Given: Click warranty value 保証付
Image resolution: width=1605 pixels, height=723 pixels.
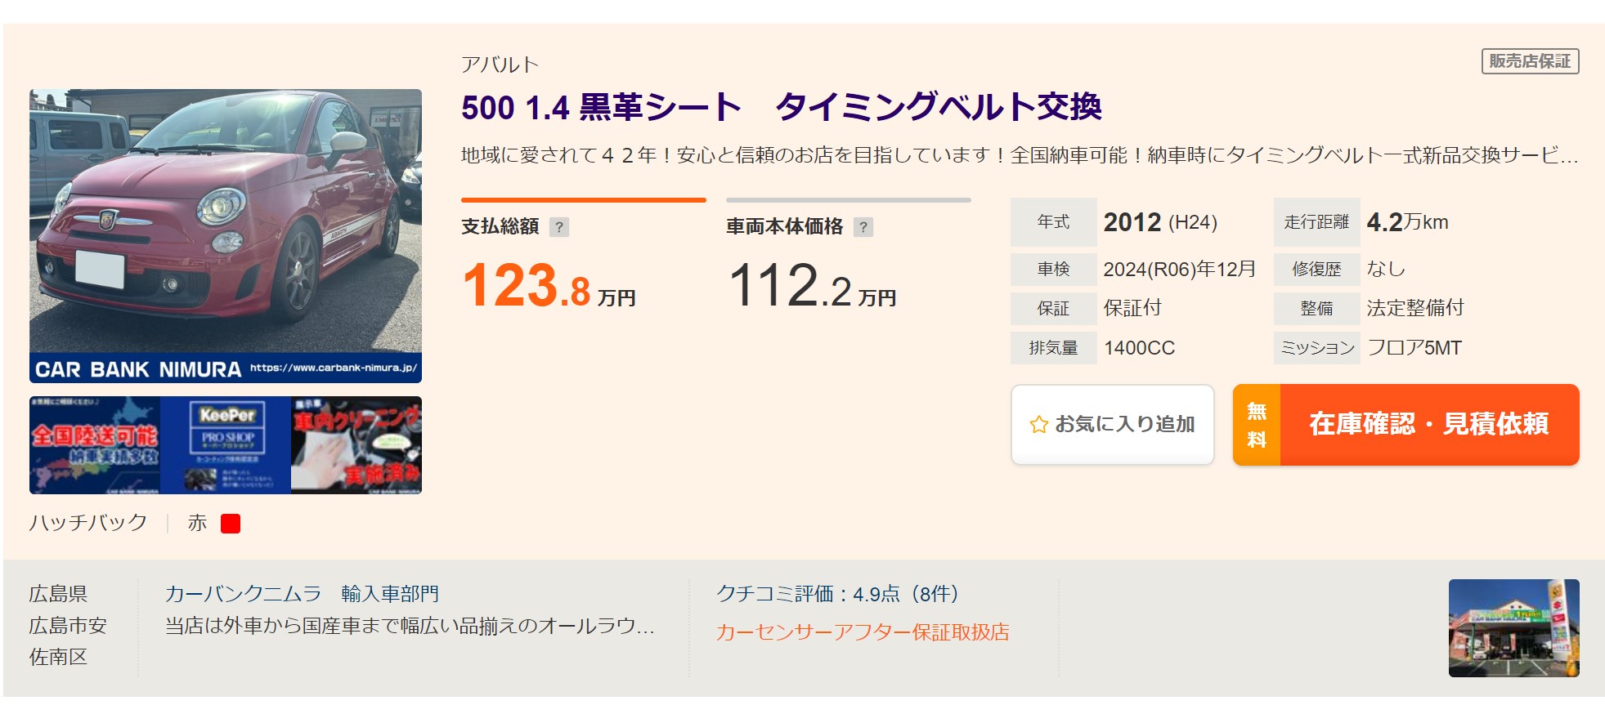Looking at the screenshot, I should [1132, 308].
